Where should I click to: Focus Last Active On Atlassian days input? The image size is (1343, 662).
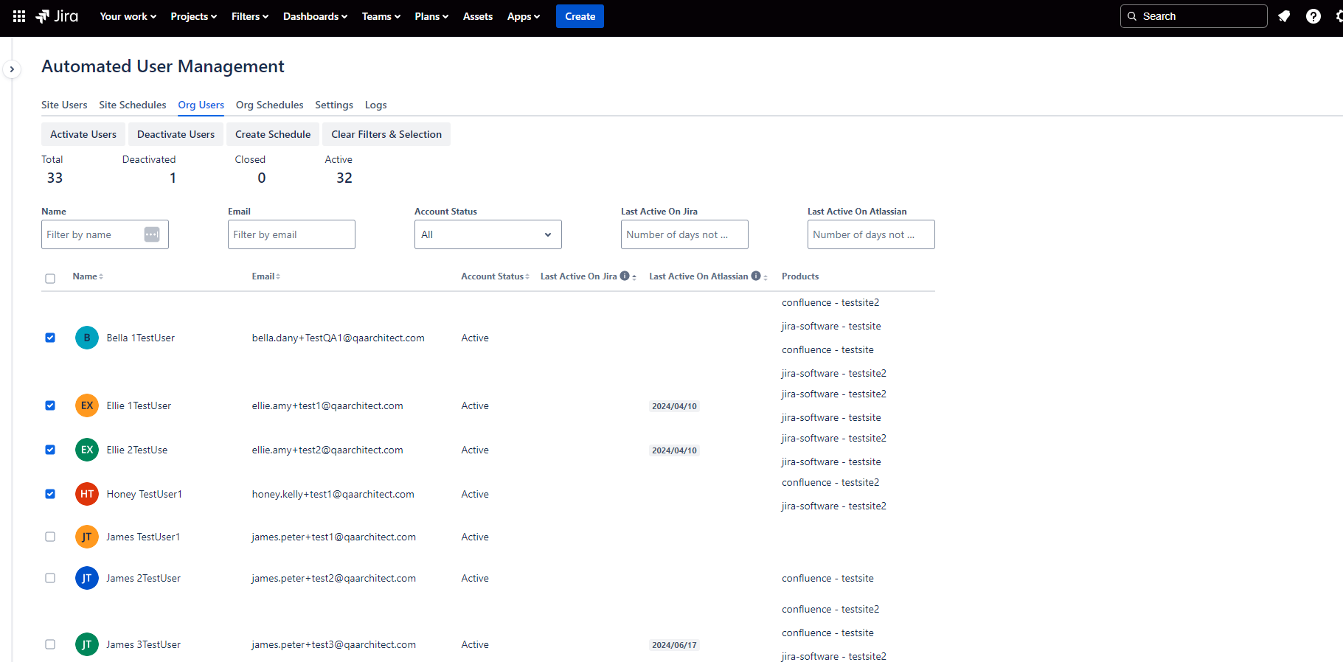pos(871,234)
